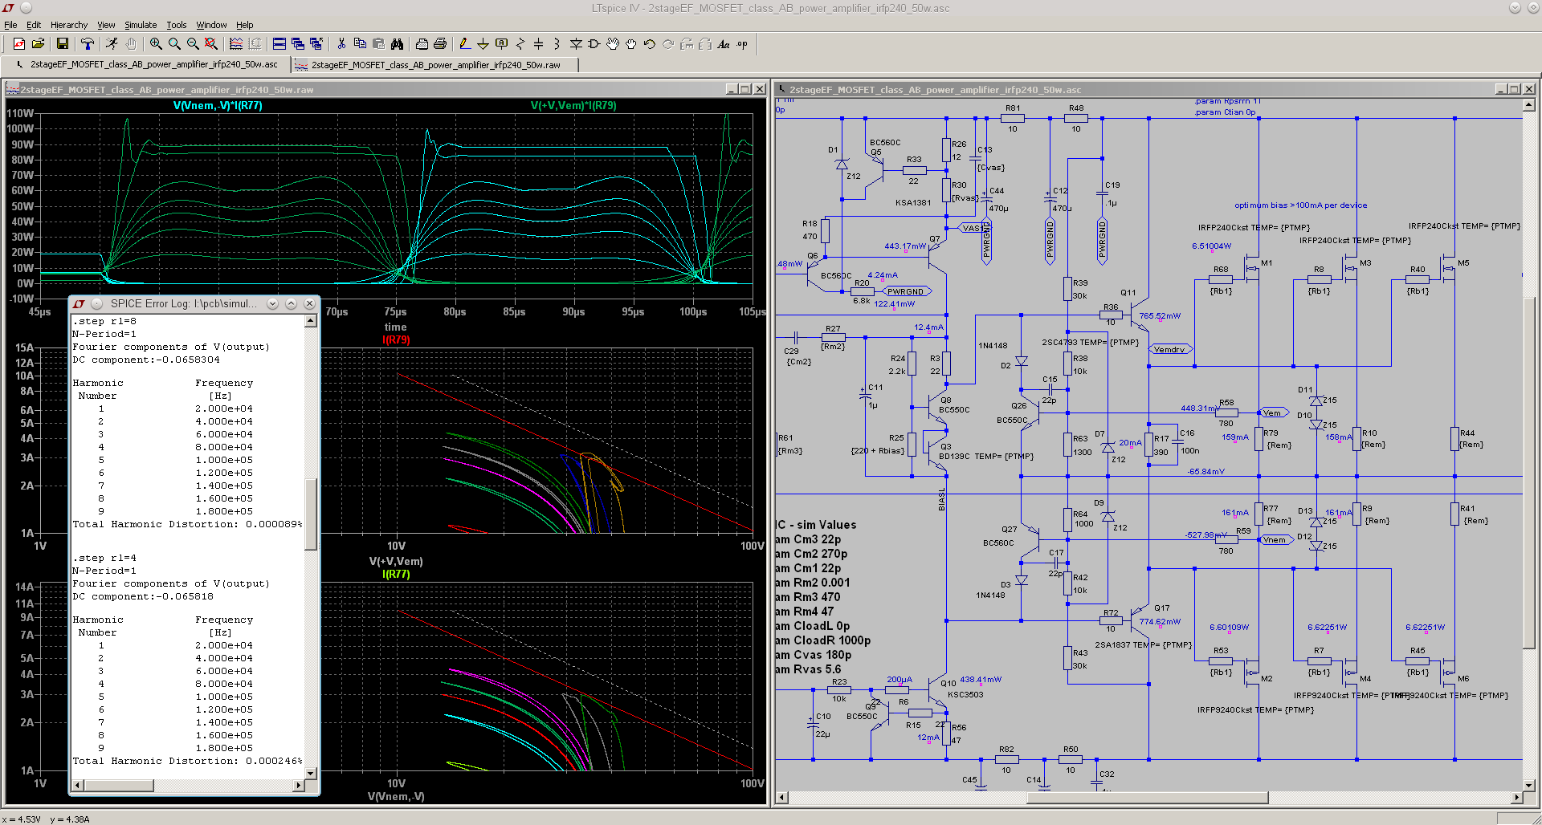Add text comment with Aa icon
1542x825 pixels.
tap(724, 44)
